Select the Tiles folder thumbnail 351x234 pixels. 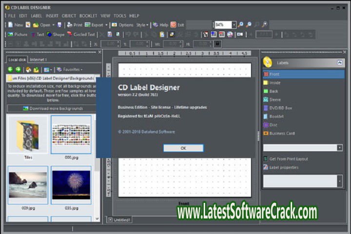pos(28,135)
